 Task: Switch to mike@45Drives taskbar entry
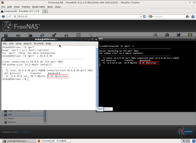coord(19,141)
